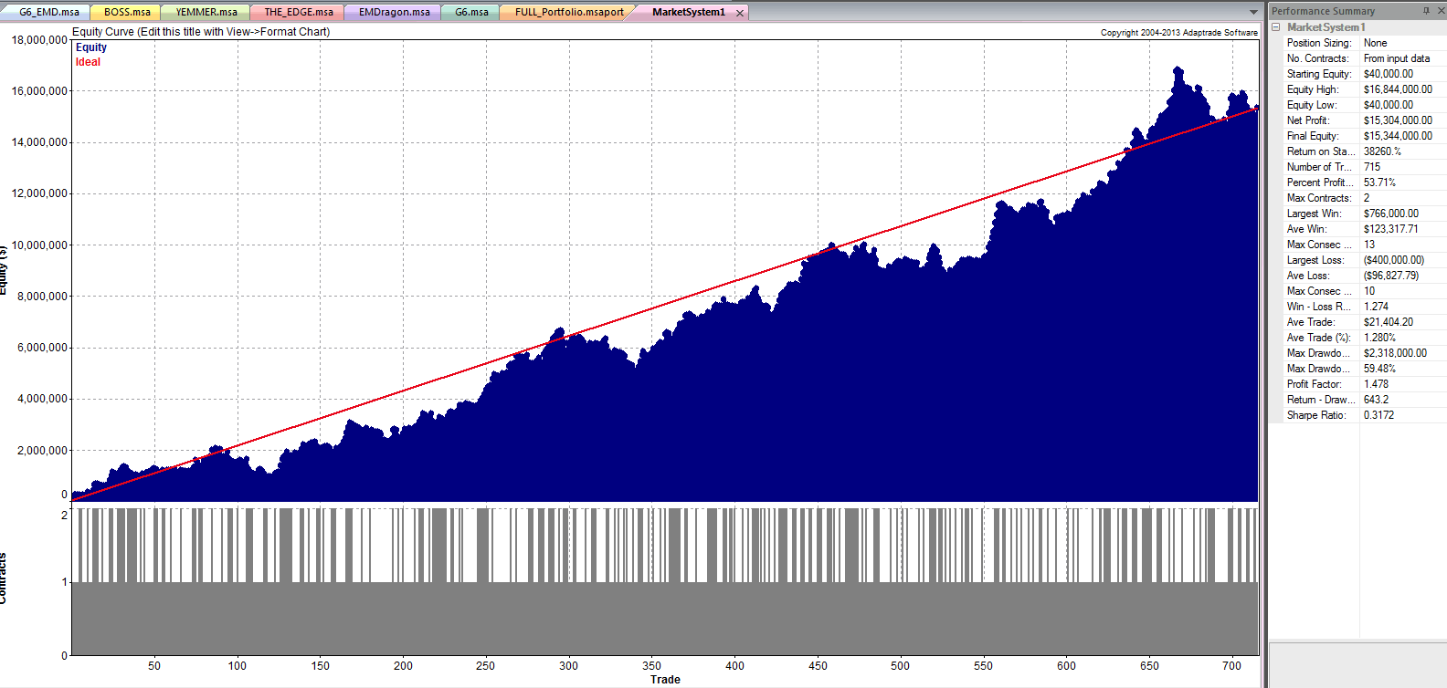The width and height of the screenshot is (1447, 688).
Task: Click the Equity Curve chart title text
Action: coord(201,32)
